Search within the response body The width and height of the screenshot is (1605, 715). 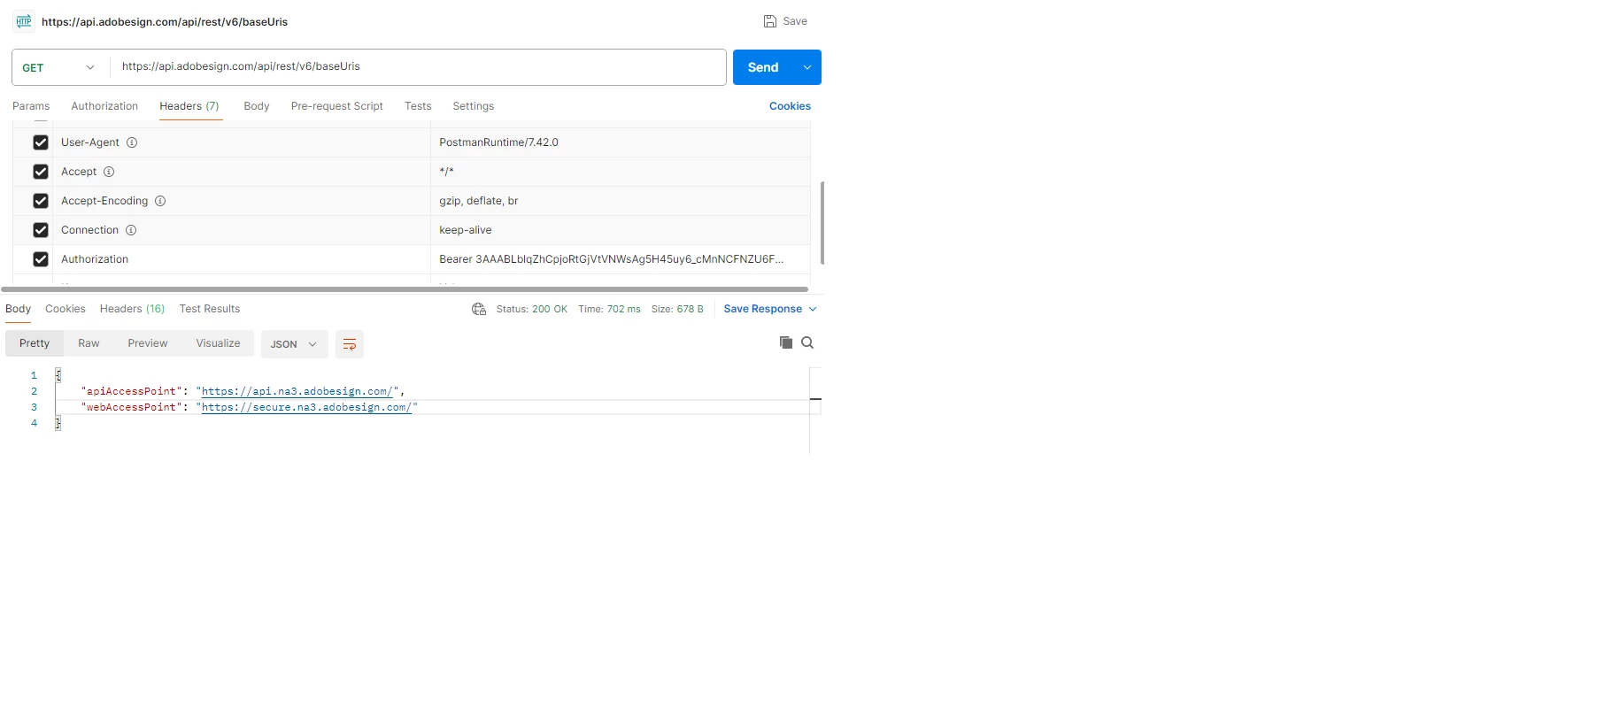point(807,342)
